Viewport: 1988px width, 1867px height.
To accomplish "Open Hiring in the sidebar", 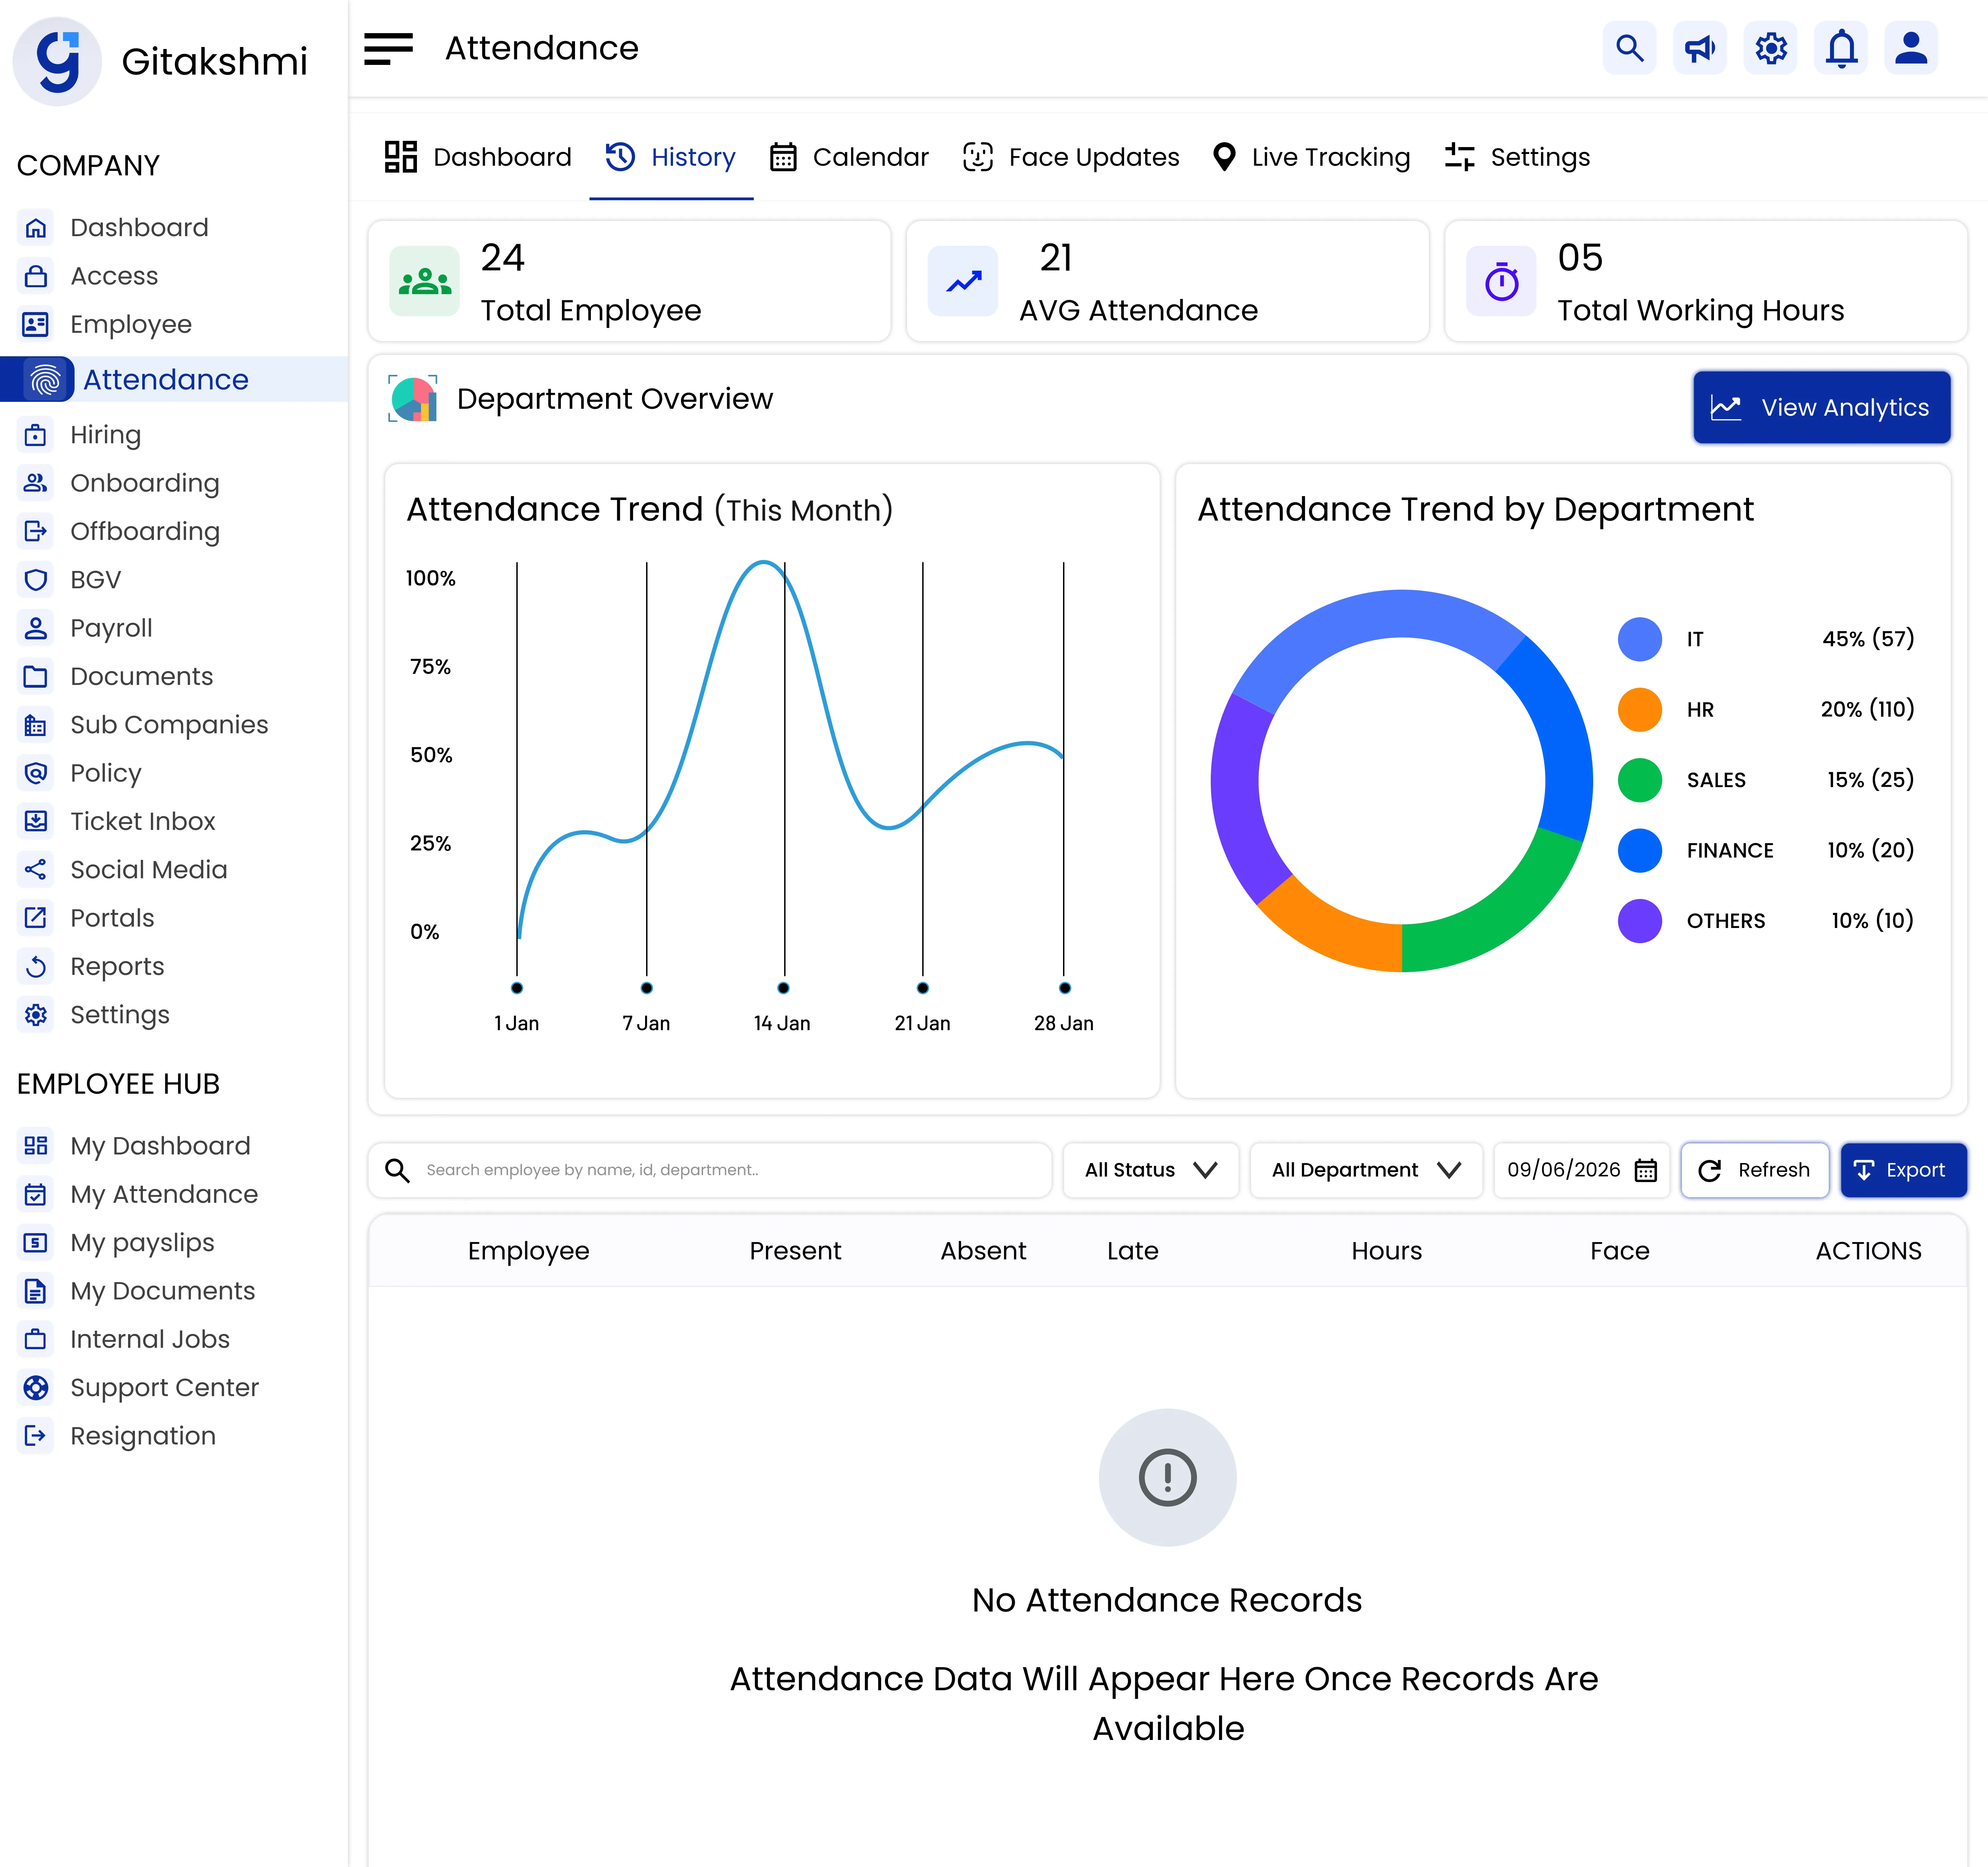I will click(x=106, y=435).
